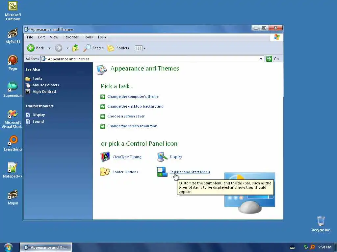
Task: Click the Taskbar and Start Menu icon
Action: click(x=162, y=172)
